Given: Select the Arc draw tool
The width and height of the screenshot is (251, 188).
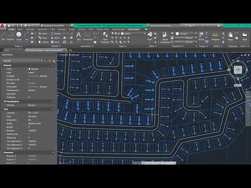Looking at the screenshot, I should (27, 36).
